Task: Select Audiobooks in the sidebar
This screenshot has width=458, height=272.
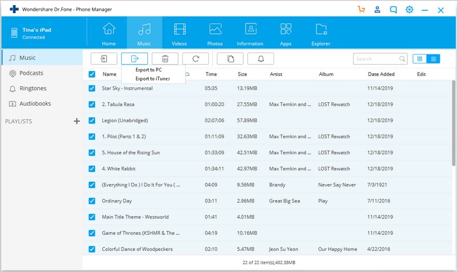Action: [42, 103]
